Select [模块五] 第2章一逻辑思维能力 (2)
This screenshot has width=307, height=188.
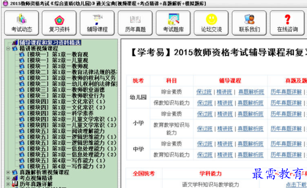72,142
